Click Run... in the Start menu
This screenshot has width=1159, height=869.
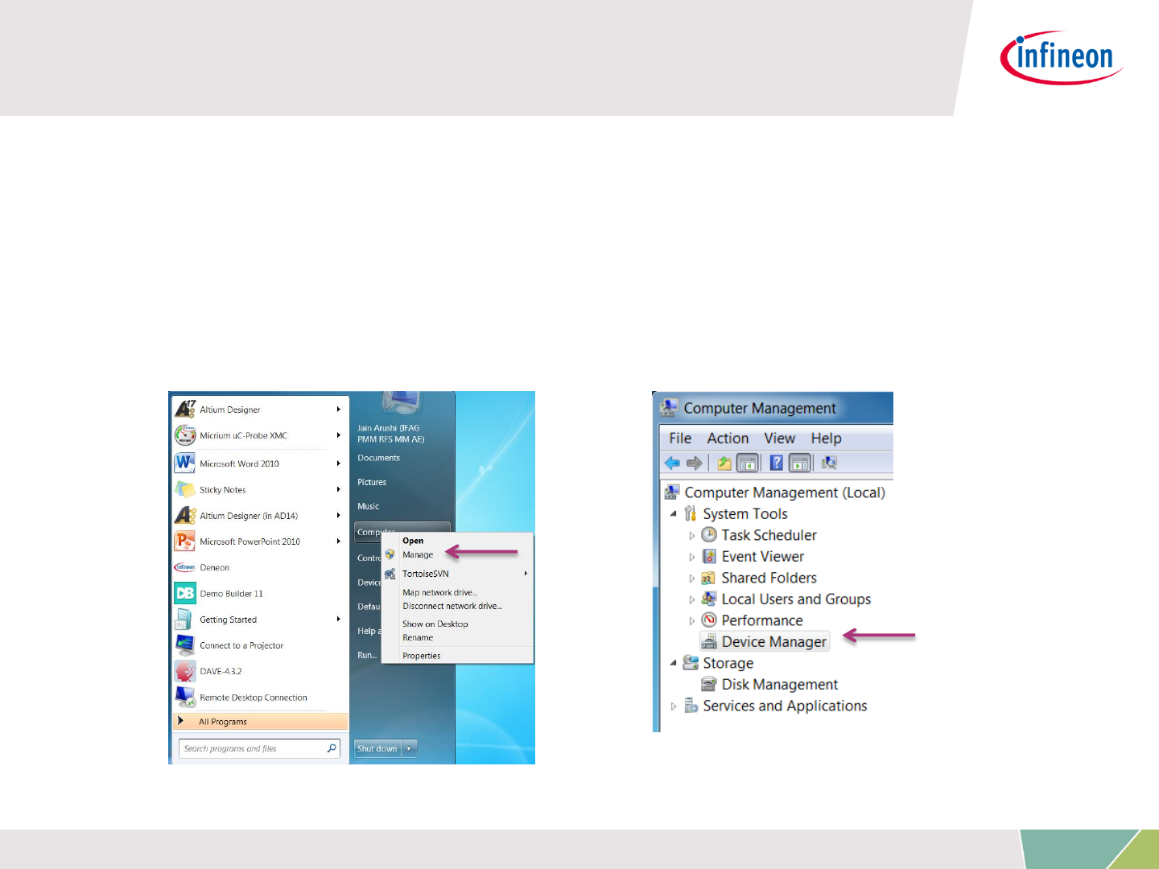pyautogui.click(x=367, y=655)
